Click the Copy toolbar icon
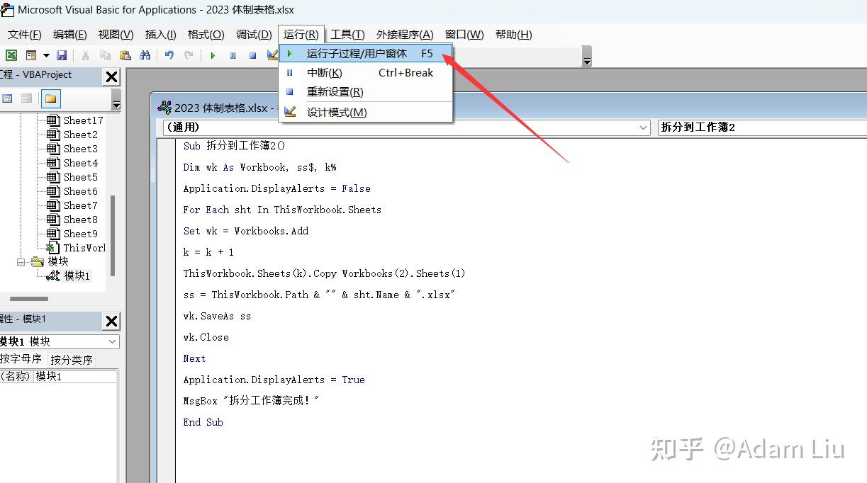The width and height of the screenshot is (867, 483). (105, 55)
